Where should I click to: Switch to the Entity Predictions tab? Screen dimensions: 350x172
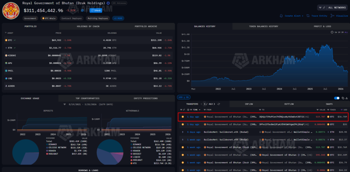pyautogui.click(x=146, y=98)
